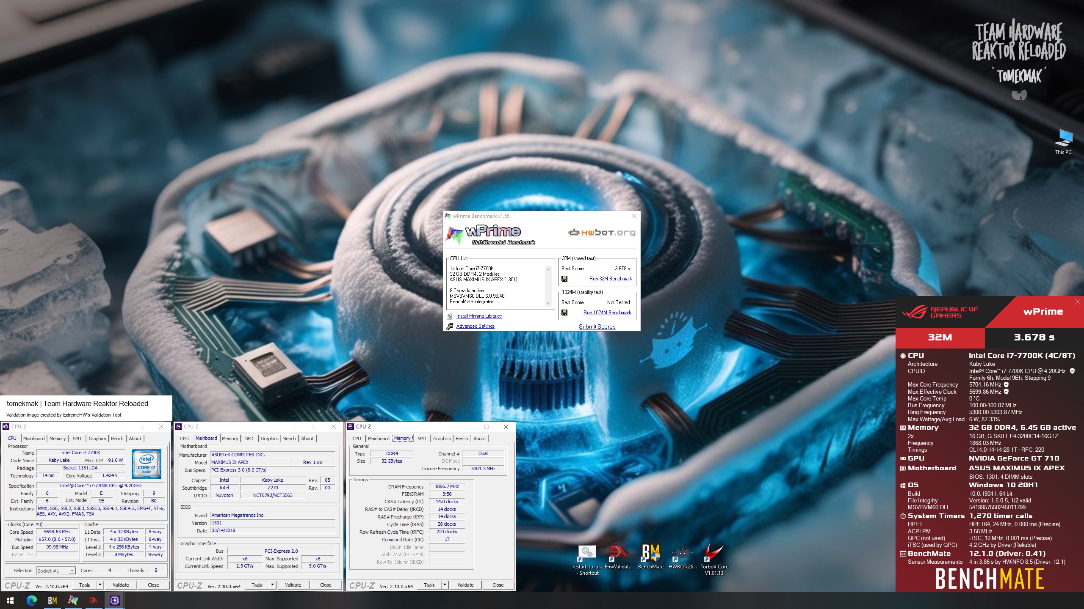1084x609 pixels.
Task: Switch to BenchMate in the taskbar
Action: point(52,600)
